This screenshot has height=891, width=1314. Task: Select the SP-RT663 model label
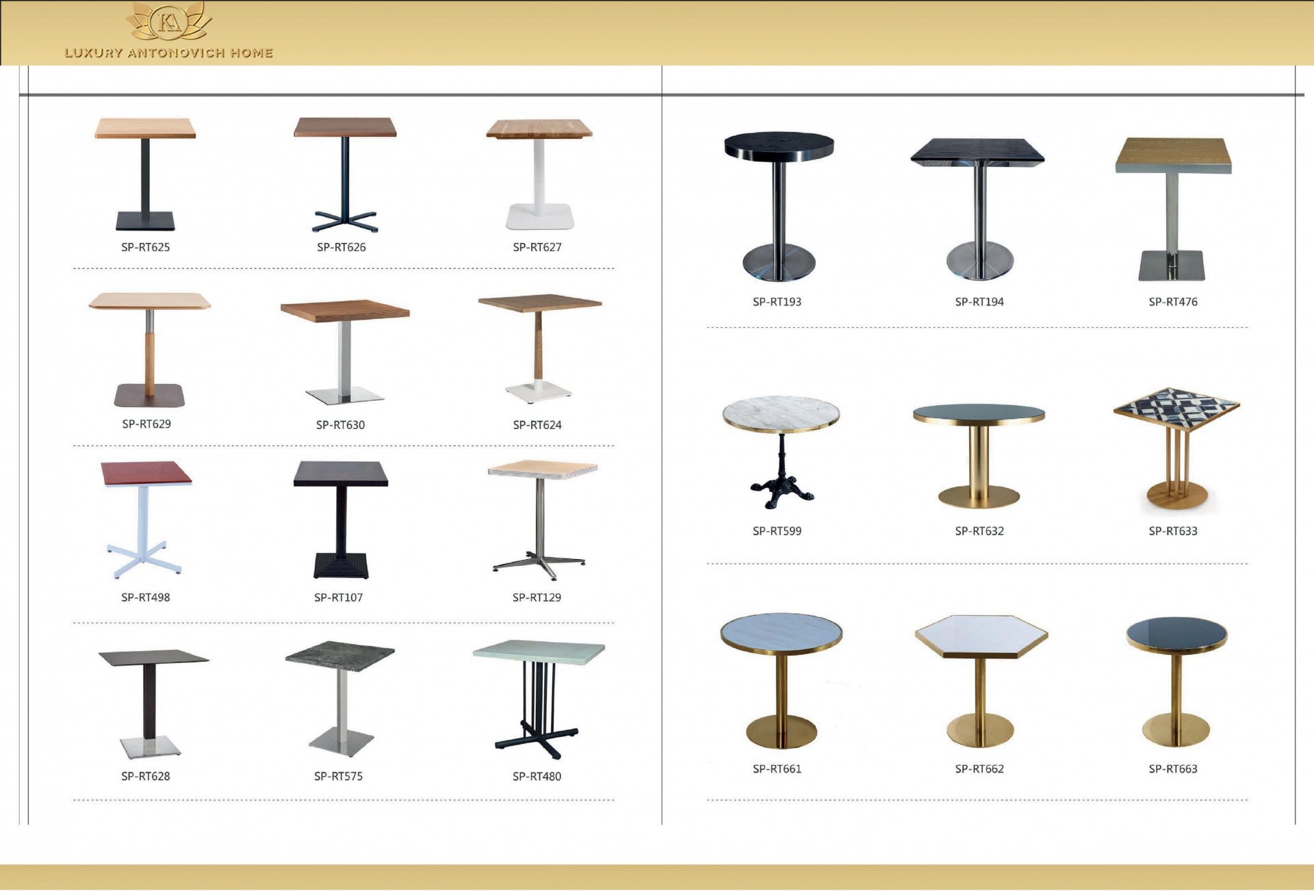[1173, 769]
